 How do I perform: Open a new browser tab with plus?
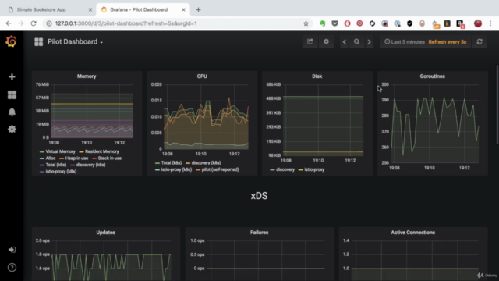tap(198, 9)
